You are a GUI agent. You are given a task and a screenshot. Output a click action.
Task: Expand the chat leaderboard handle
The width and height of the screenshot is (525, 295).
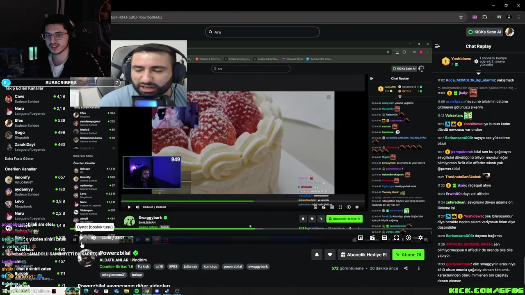pyautogui.click(x=478, y=73)
